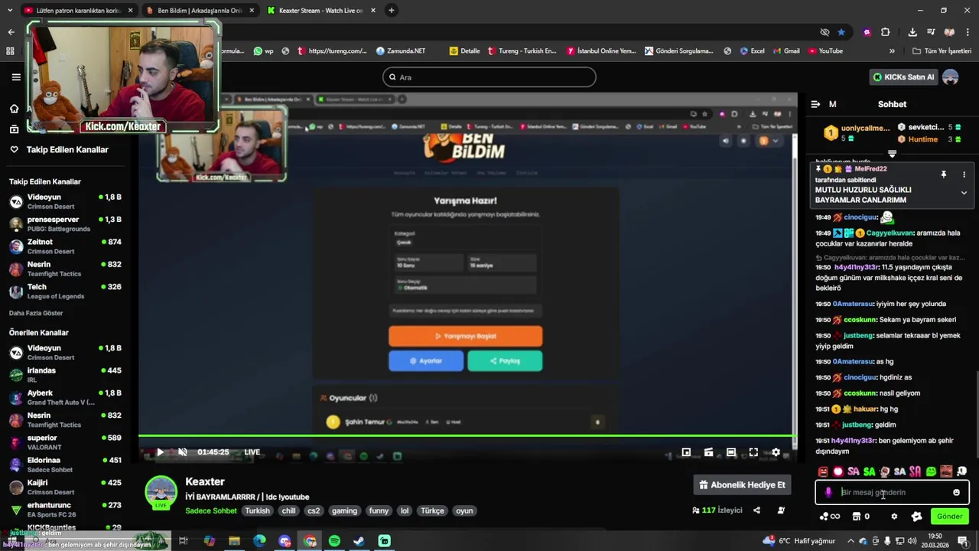Open Spotify from the taskbar
This screenshot has width=979, height=551.
click(334, 541)
